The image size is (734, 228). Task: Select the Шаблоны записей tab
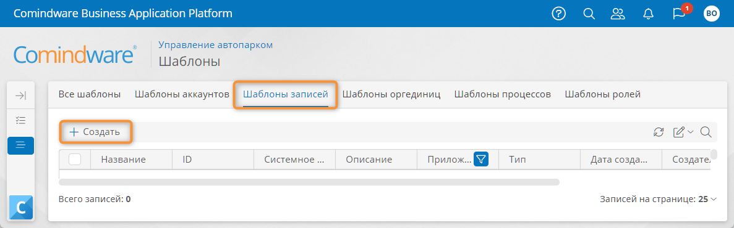pyautogui.click(x=286, y=94)
